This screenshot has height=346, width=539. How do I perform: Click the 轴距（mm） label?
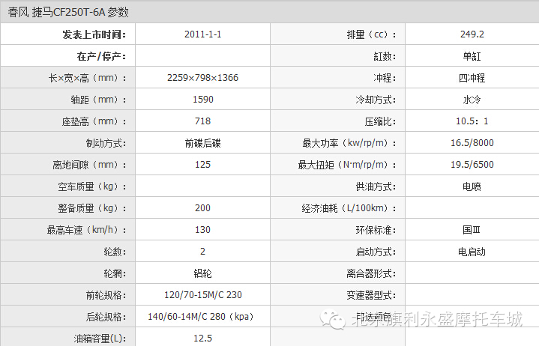point(98,100)
